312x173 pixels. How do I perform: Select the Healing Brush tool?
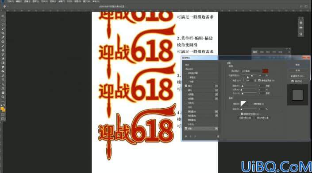pyautogui.click(x=3, y=42)
